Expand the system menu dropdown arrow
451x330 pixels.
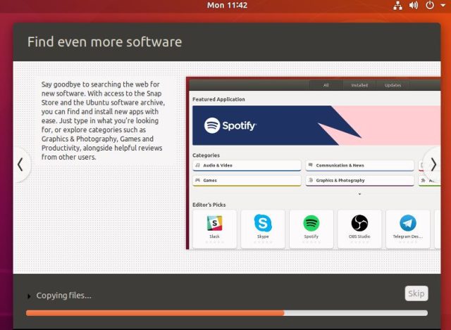(442, 6)
